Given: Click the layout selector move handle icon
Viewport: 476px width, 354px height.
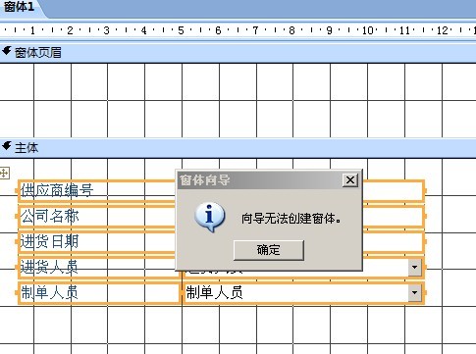Looking at the screenshot, I should coord(4,173).
